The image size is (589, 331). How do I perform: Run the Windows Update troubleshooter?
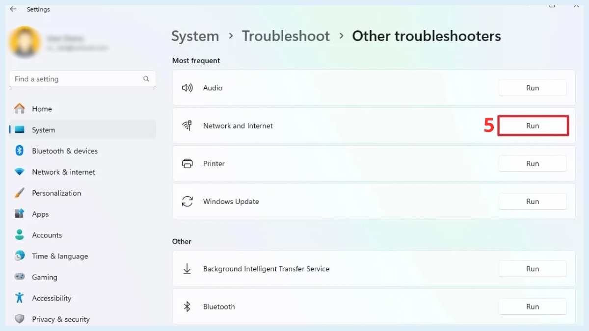coord(533,202)
